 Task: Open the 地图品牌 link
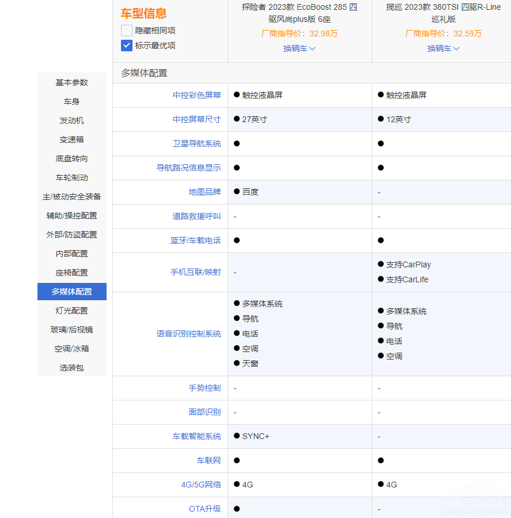[x=204, y=192]
